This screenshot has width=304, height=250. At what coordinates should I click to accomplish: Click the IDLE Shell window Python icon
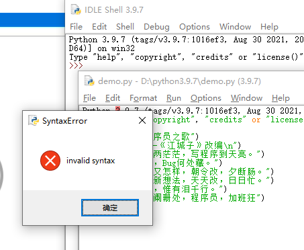click(x=76, y=9)
